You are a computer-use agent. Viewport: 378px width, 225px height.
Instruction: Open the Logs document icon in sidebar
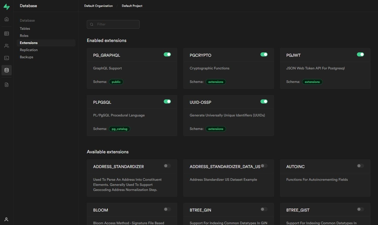click(x=6, y=84)
